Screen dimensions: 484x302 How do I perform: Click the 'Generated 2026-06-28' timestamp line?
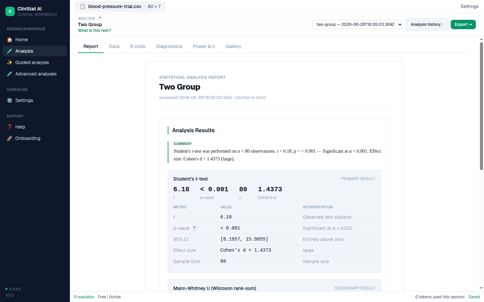212,98
